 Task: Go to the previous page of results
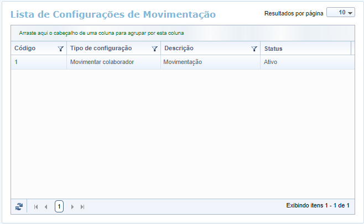(46, 206)
